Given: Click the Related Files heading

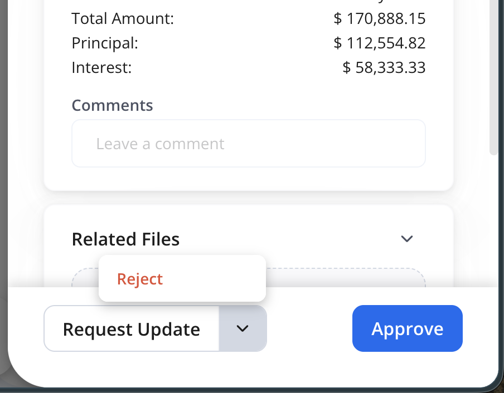Looking at the screenshot, I should (125, 239).
